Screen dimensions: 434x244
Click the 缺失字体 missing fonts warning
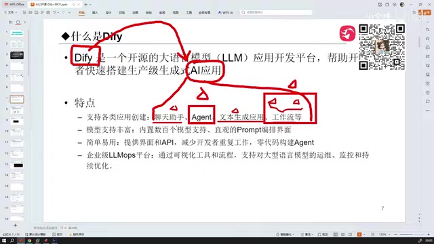[77, 235]
